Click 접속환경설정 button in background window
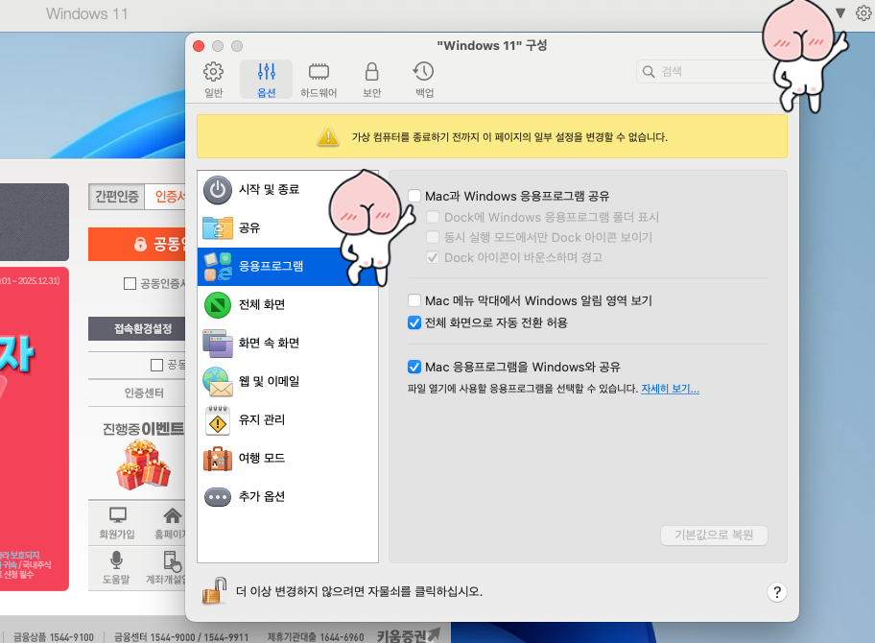This screenshot has height=643, width=875. [x=136, y=329]
